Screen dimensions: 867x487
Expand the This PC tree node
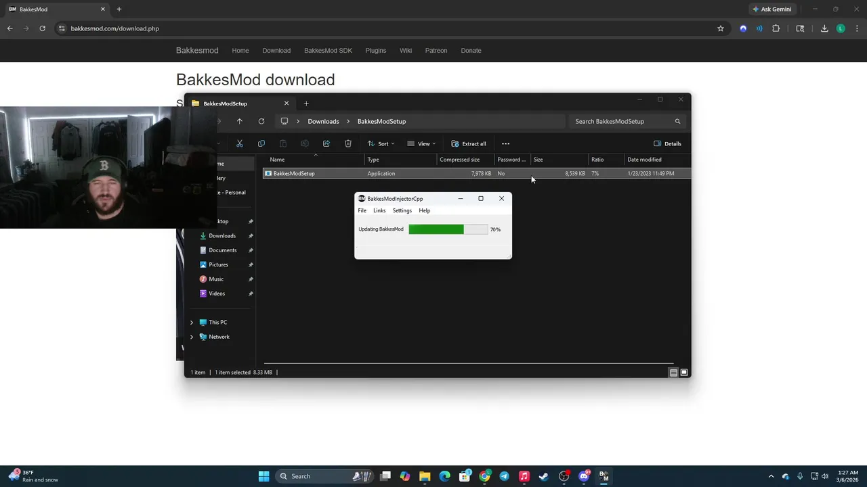192,323
